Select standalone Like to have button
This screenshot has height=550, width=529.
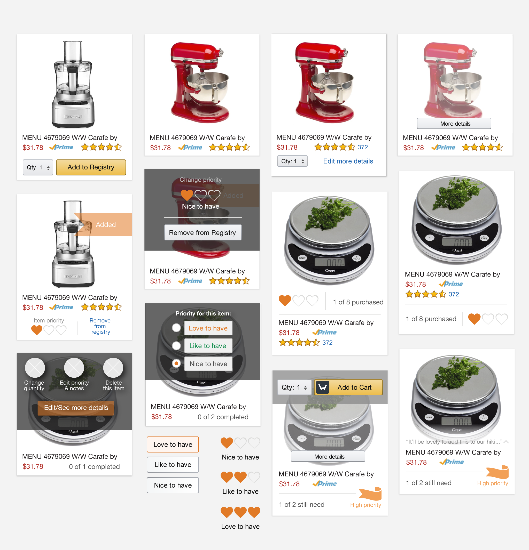pos(173,465)
